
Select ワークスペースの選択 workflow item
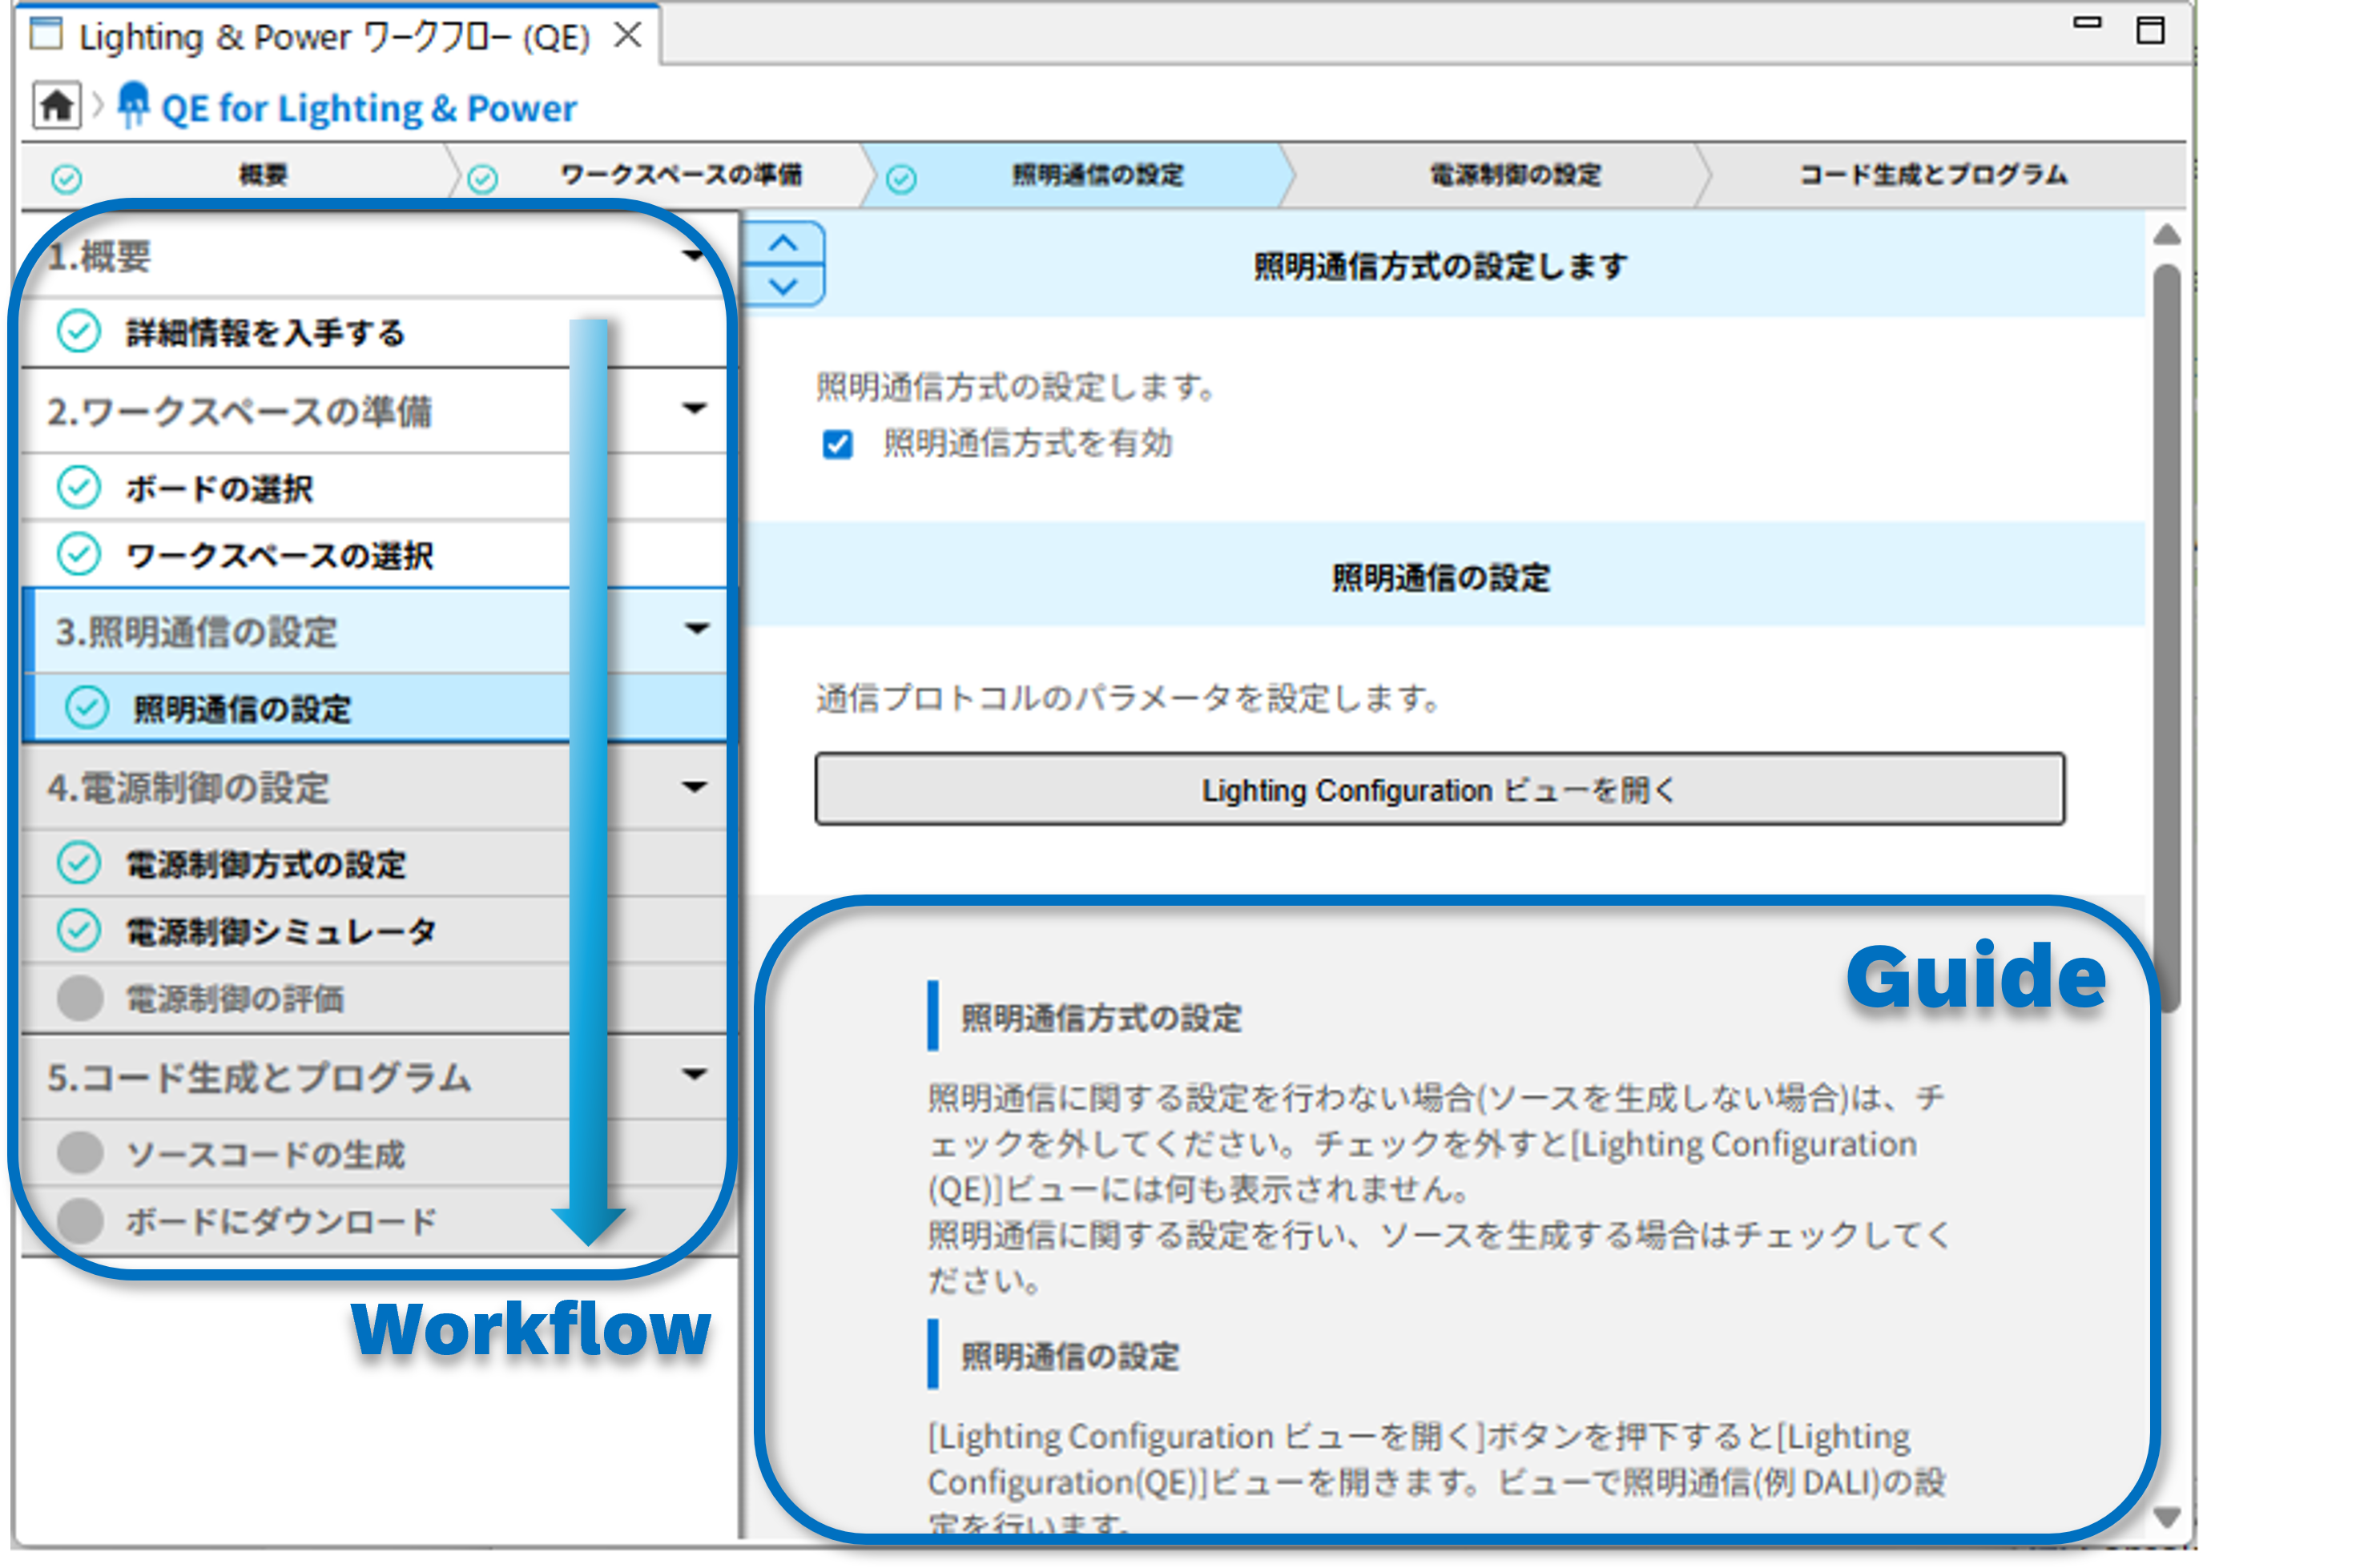click(280, 555)
